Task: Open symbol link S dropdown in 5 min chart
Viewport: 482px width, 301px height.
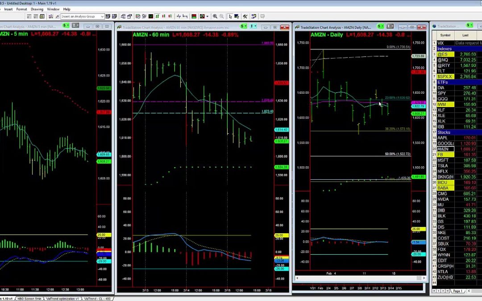Action: pos(66,25)
